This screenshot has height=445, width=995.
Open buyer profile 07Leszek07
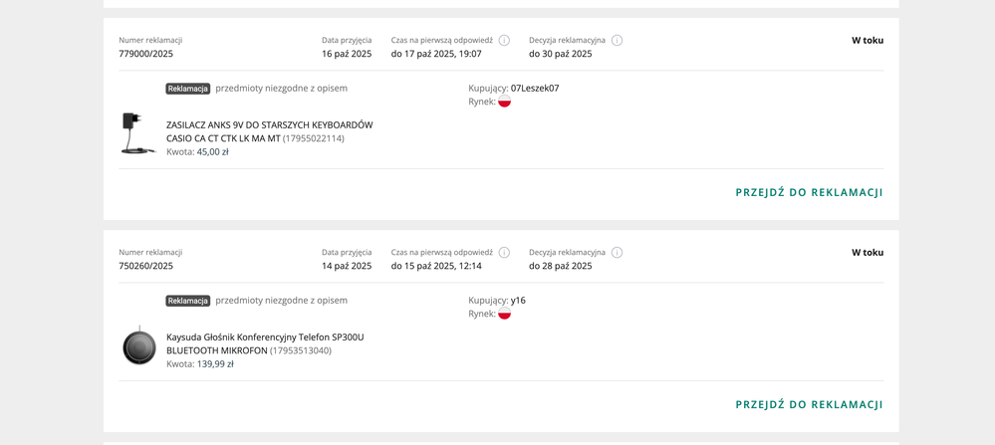(535, 89)
